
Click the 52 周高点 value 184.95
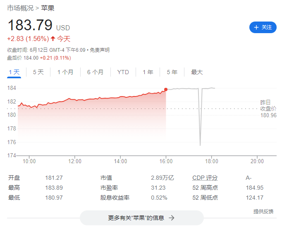click(255, 188)
